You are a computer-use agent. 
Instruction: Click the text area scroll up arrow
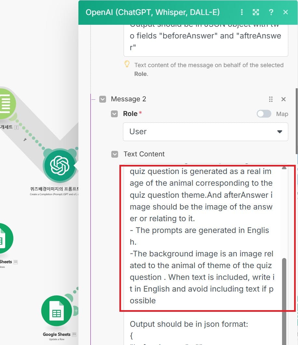coord(284,168)
